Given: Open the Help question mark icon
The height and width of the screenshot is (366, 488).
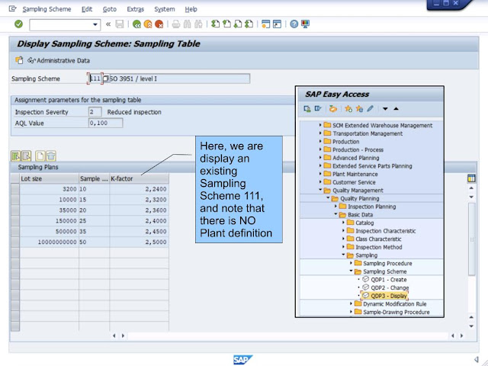Looking at the screenshot, I should tap(294, 24).
